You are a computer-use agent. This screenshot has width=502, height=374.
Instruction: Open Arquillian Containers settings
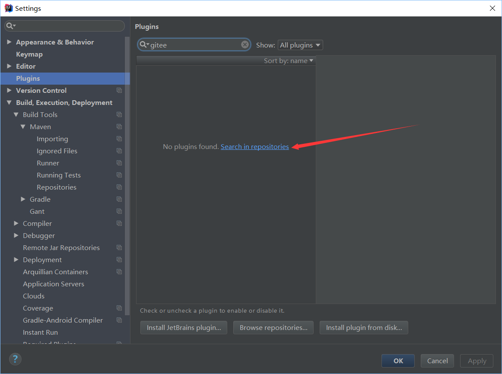[x=55, y=272]
